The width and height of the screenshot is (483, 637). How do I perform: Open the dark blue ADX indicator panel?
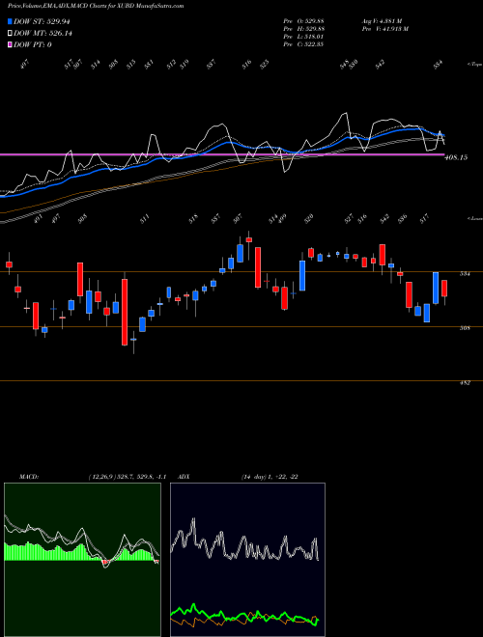point(247,560)
